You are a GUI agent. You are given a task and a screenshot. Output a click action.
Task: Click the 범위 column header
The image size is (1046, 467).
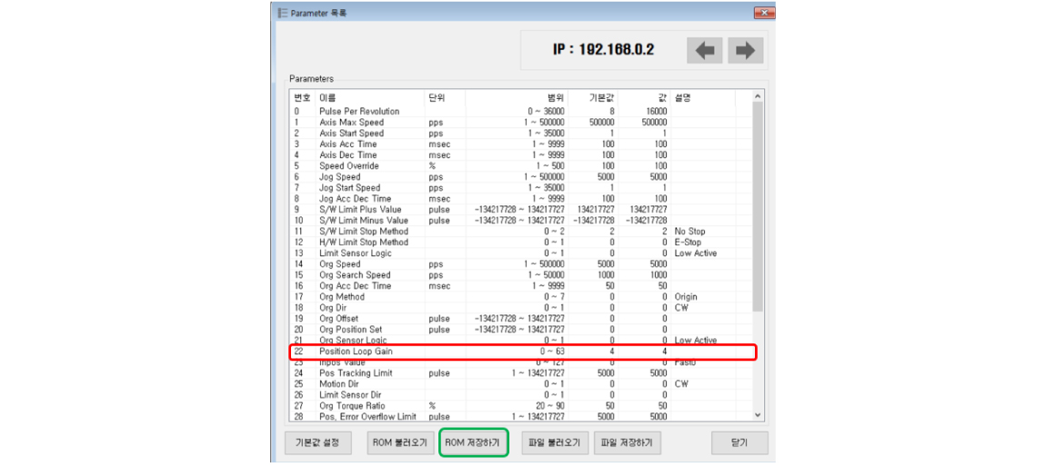tap(517, 98)
